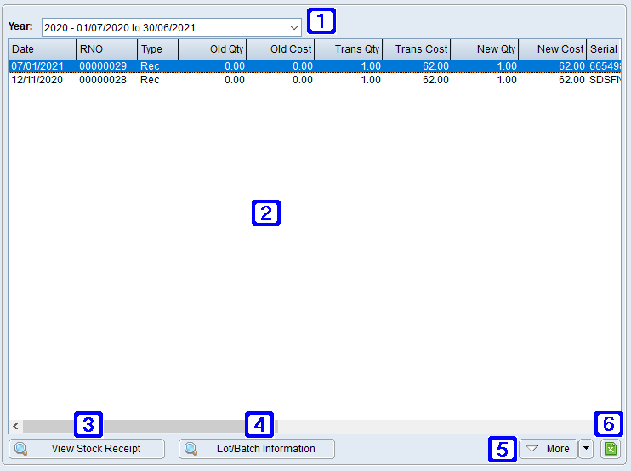Click the Excel export icon
This screenshot has width=631, height=471.
[x=609, y=449]
